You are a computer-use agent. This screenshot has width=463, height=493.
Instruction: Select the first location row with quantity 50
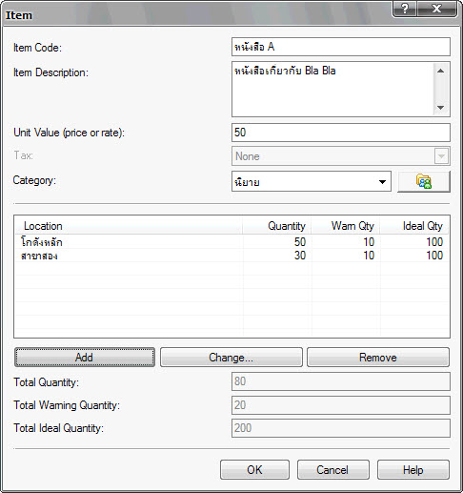tap(231, 242)
